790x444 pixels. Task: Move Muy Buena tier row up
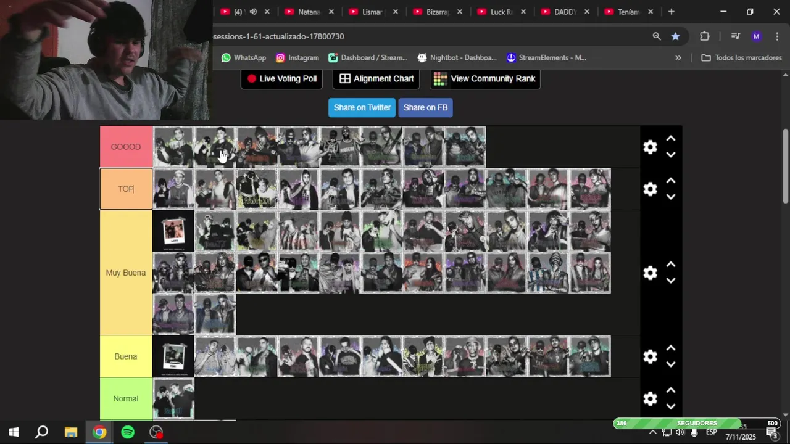[671, 265]
